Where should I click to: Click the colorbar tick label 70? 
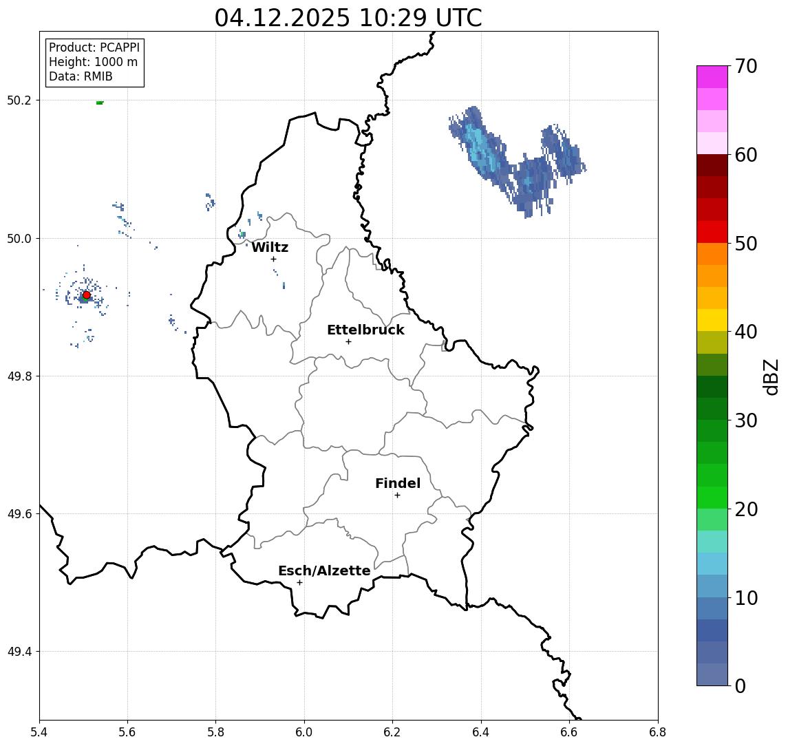tap(746, 66)
